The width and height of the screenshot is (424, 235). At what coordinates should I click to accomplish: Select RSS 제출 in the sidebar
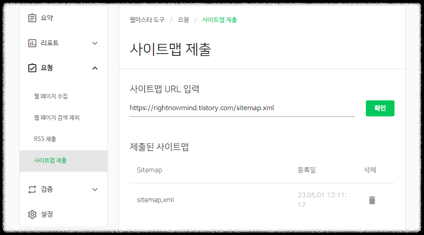point(45,139)
